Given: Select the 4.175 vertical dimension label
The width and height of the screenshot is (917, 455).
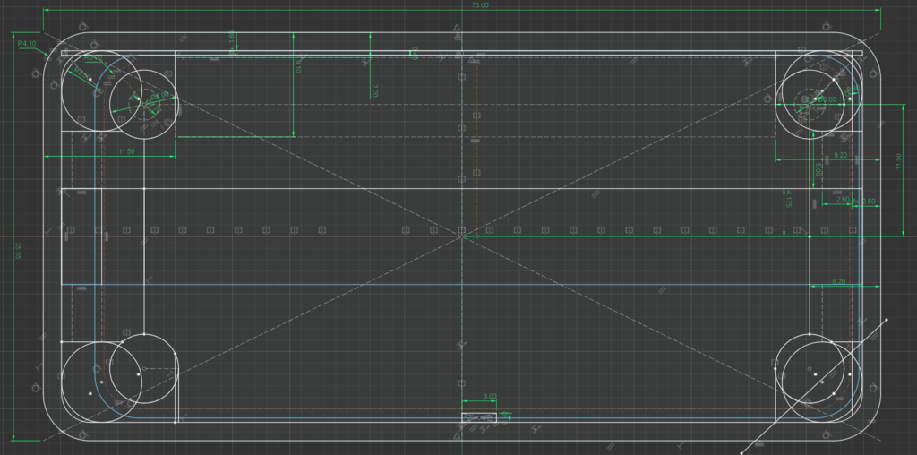Looking at the screenshot, I should pyautogui.click(x=788, y=202).
